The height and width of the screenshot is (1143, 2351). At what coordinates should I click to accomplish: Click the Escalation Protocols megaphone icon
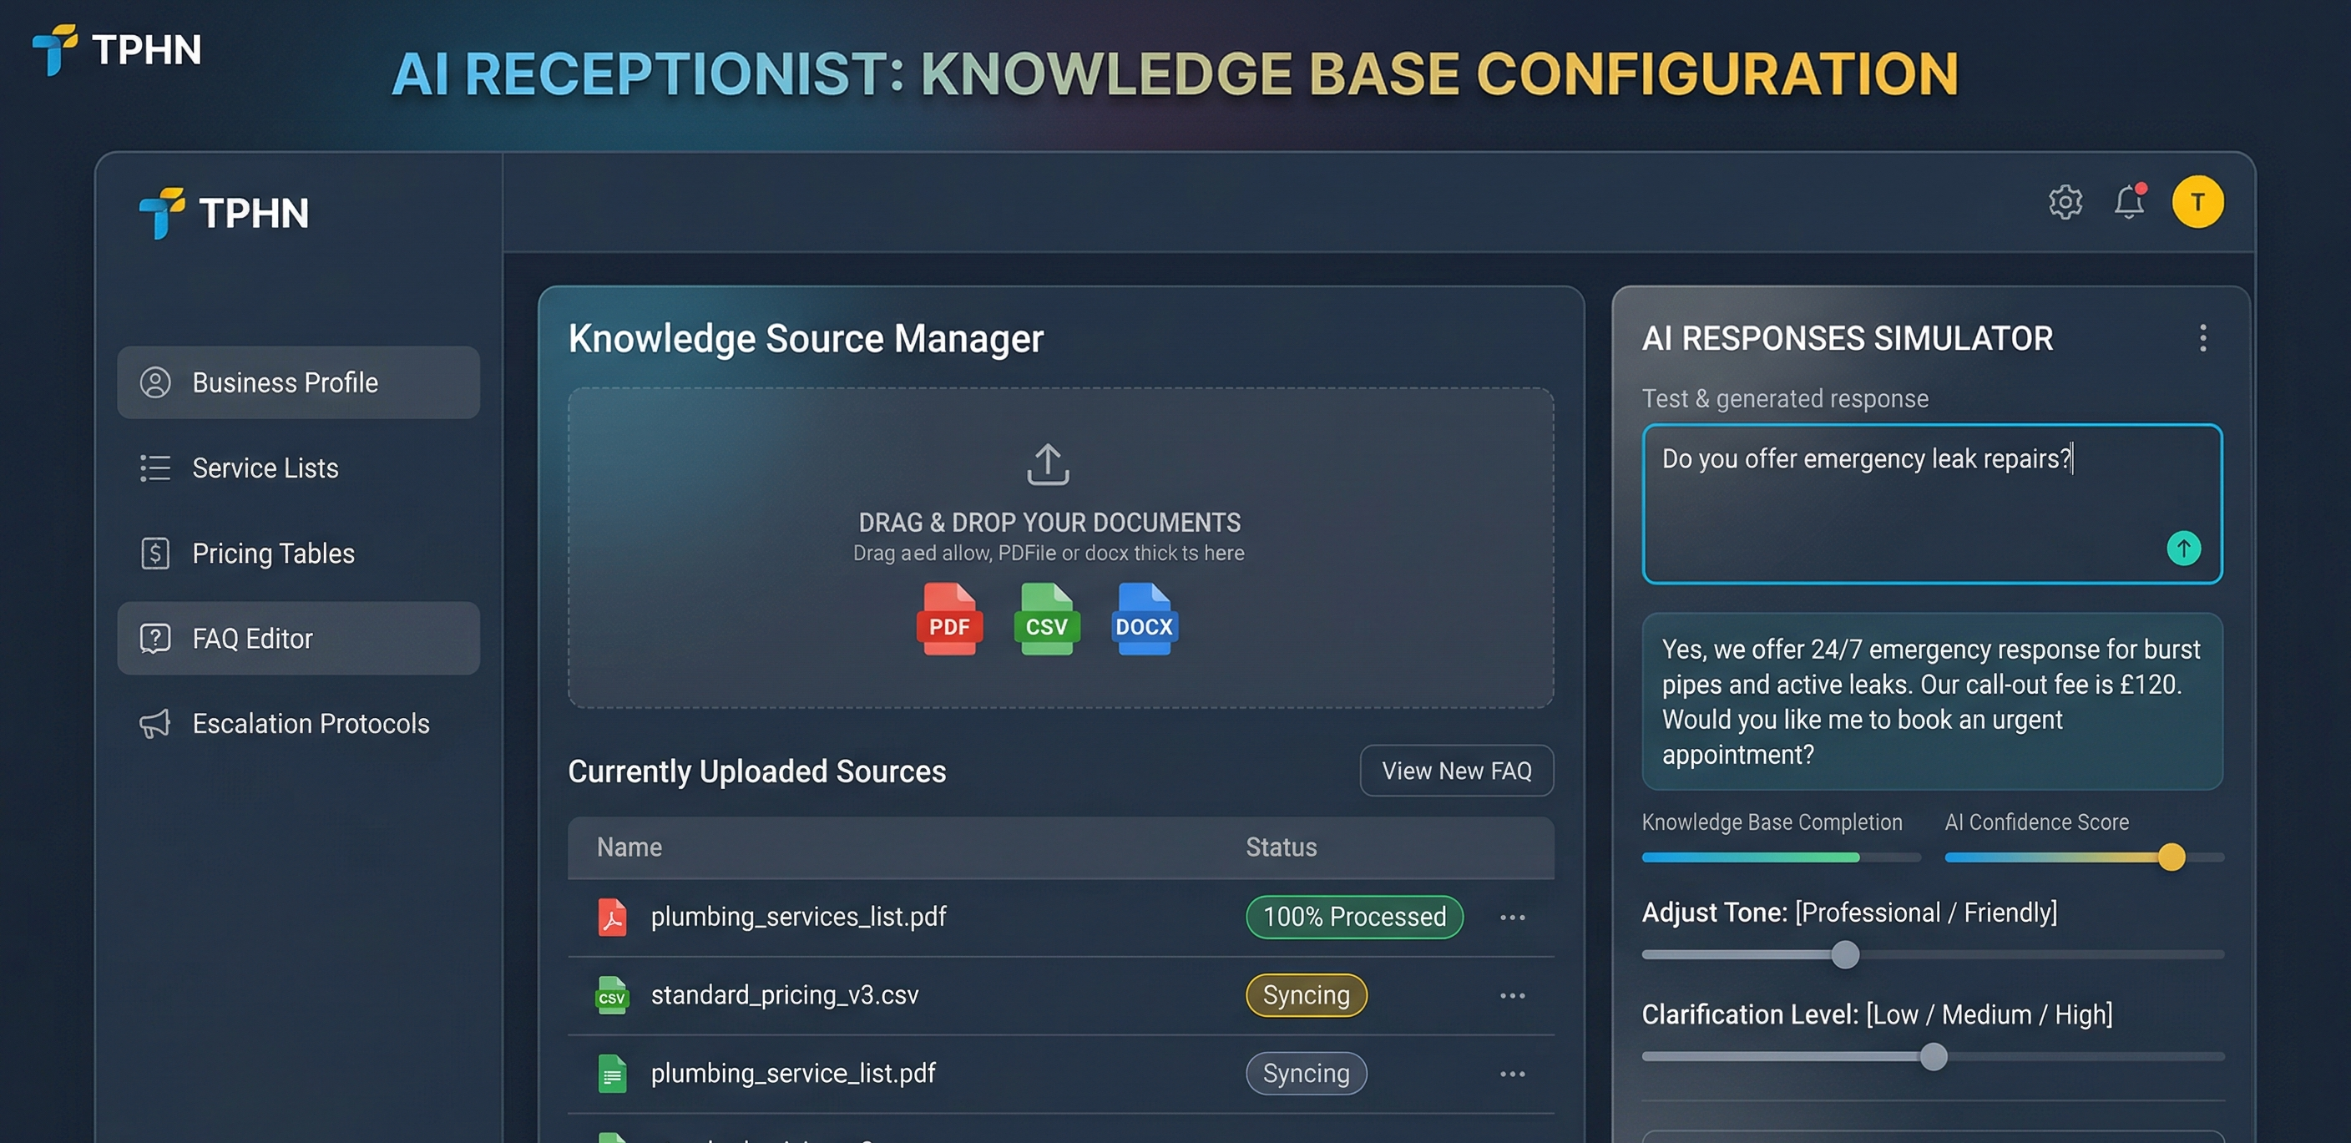pyautogui.click(x=155, y=723)
